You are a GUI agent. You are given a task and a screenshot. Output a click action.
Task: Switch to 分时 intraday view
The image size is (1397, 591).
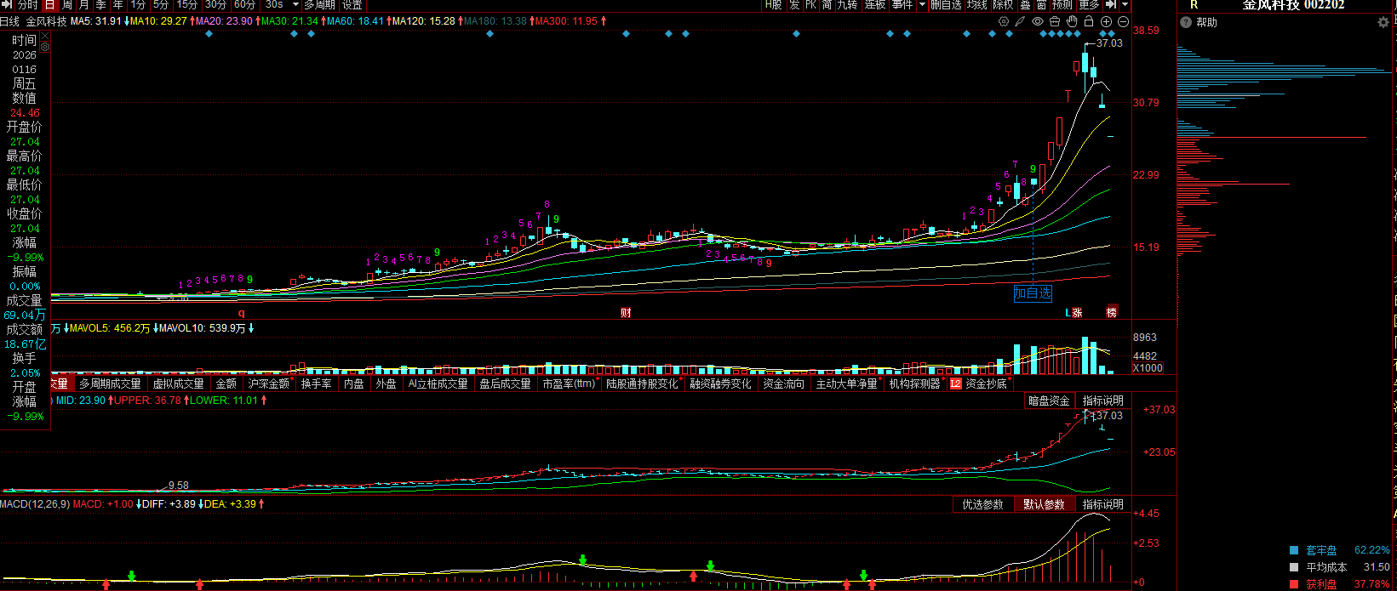click(x=28, y=5)
